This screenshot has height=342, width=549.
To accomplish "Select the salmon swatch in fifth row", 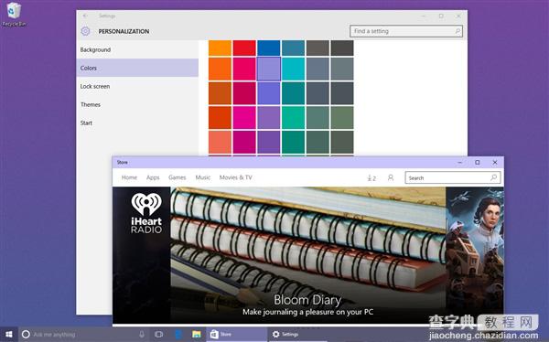I will click(220, 143).
